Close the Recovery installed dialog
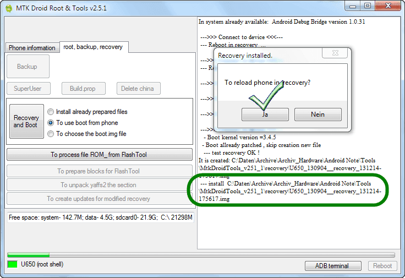 (335, 53)
